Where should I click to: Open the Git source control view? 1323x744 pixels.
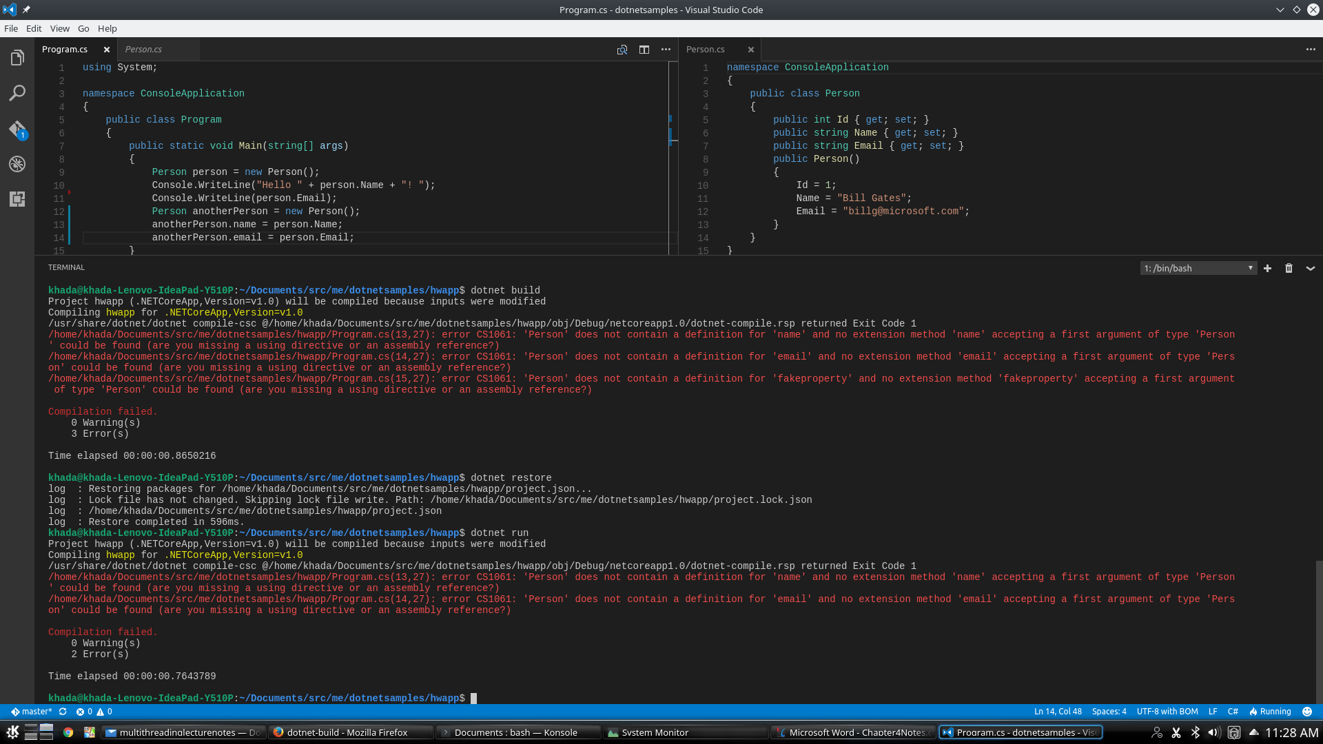tap(17, 129)
